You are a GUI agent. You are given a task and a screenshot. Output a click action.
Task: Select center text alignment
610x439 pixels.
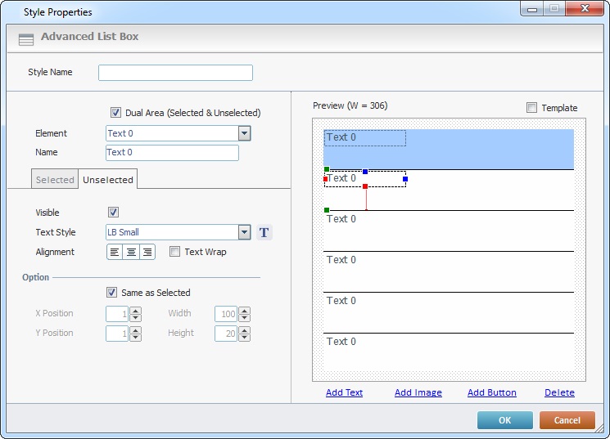click(131, 252)
